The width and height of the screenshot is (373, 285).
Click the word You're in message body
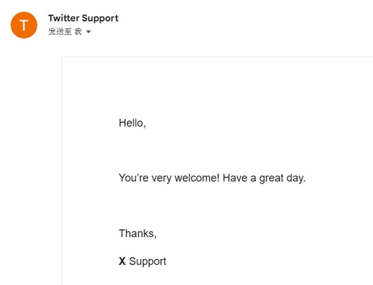point(134,178)
